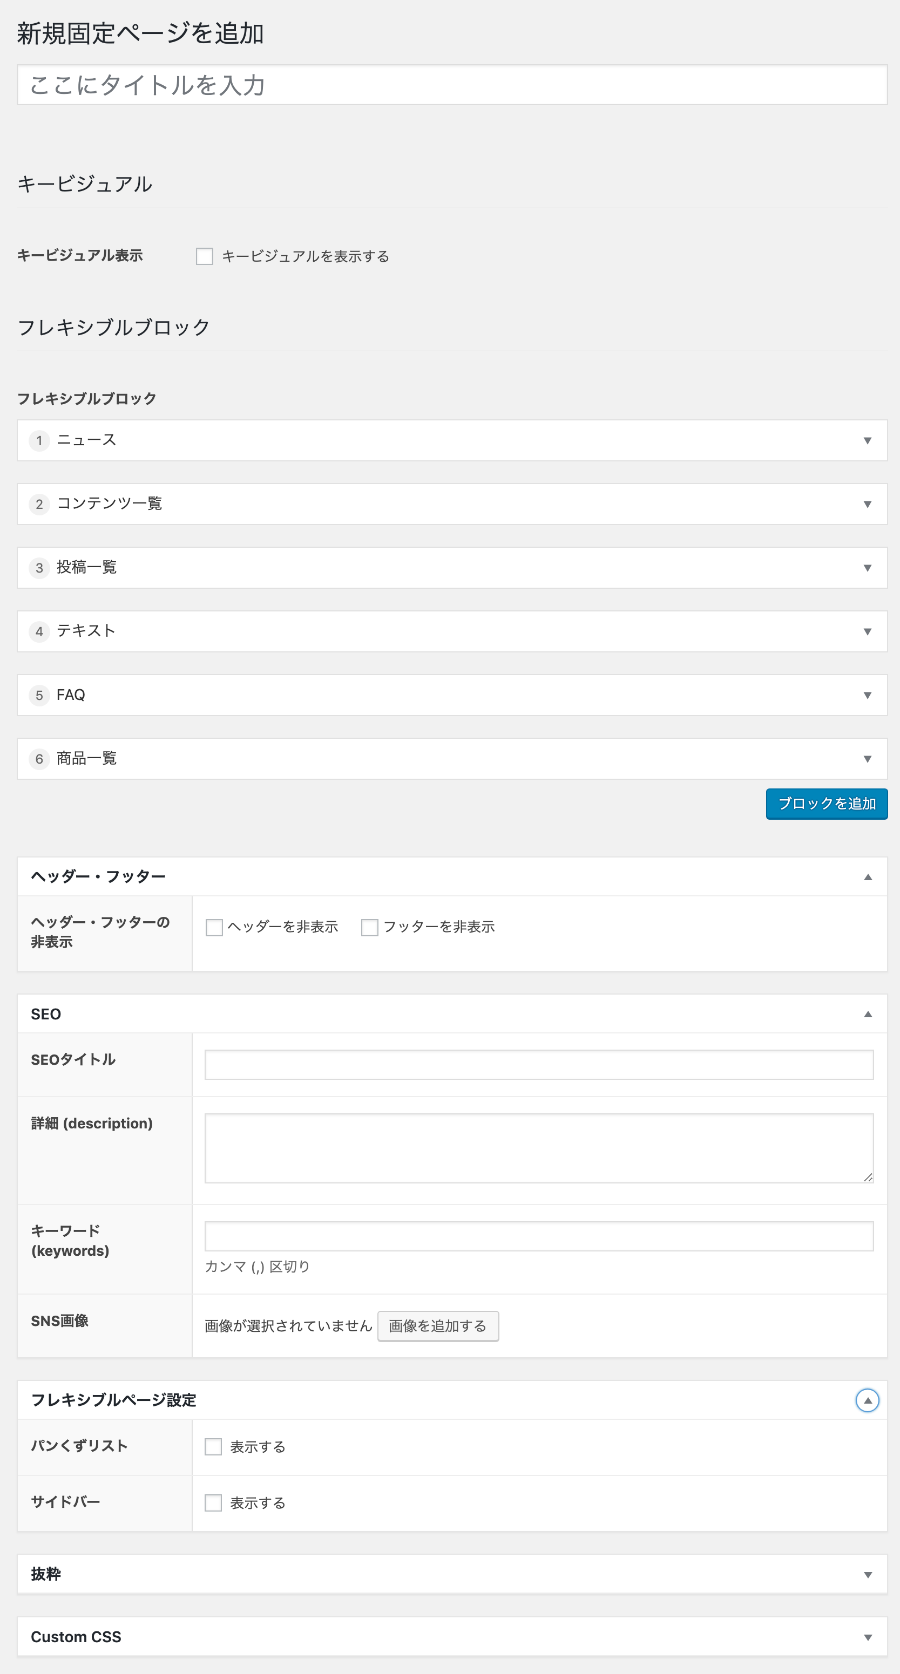This screenshot has width=900, height=1674.
Task: Expand the ニュース block arrow
Action: pyautogui.click(x=867, y=440)
